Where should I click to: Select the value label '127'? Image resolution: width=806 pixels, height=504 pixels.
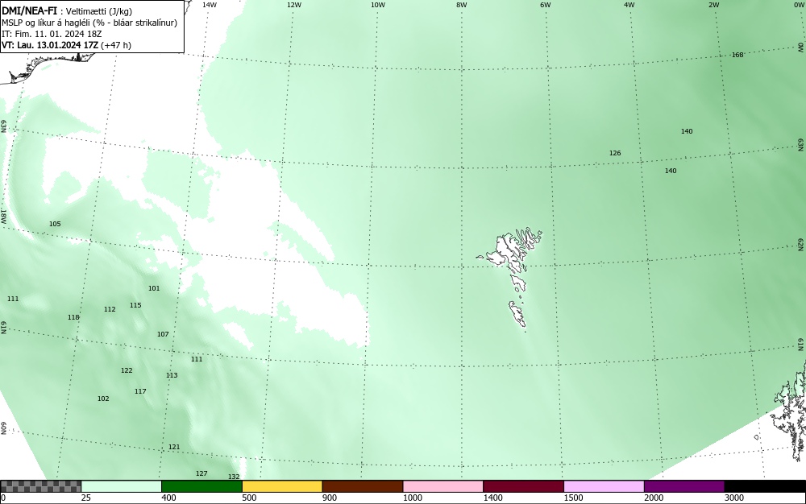tap(201, 473)
